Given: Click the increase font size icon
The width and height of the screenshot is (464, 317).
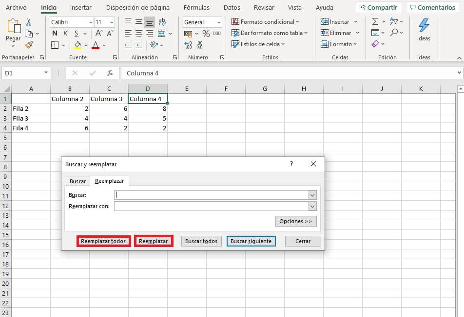Looking at the screenshot, I should (x=98, y=34).
